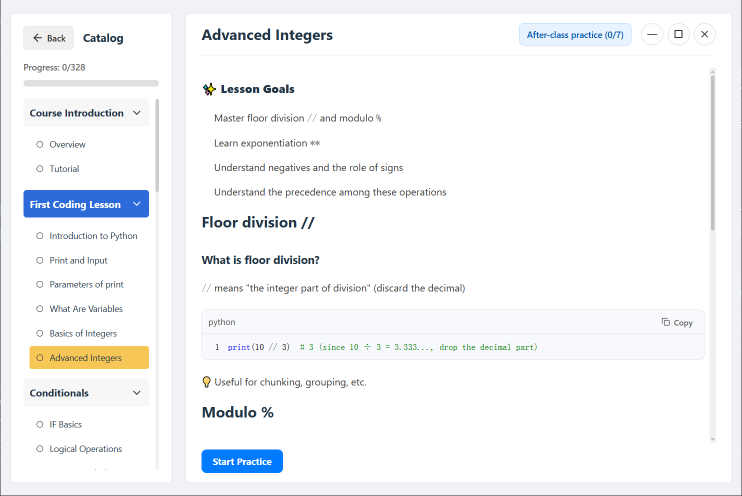Minimize the lesson window
The width and height of the screenshot is (742, 496).
tap(652, 34)
